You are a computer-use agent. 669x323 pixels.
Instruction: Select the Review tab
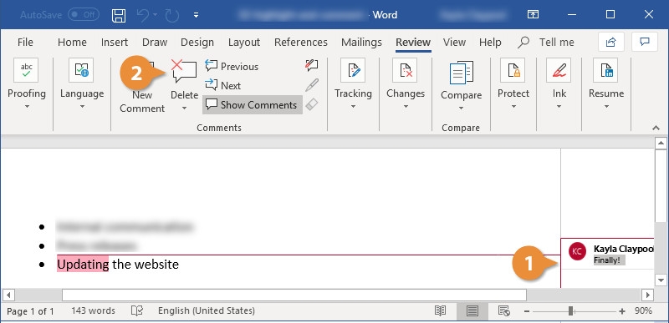413,42
